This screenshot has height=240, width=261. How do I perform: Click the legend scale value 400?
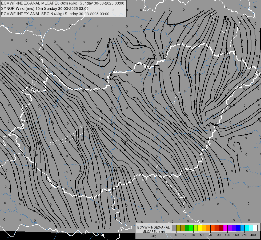coord(253,235)
